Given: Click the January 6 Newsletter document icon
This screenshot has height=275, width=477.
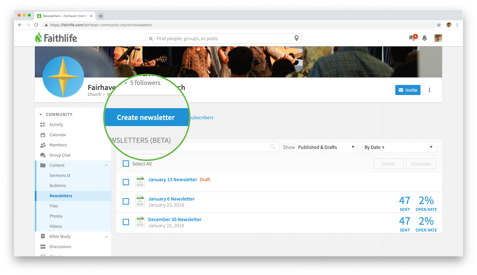Looking at the screenshot, I should [140, 201].
